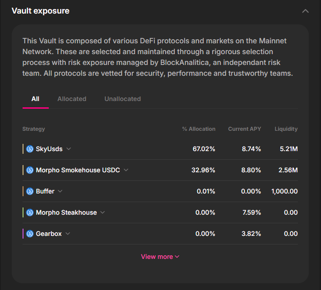Switch to the Unallocated tab
The width and height of the screenshot is (321, 290).
(x=122, y=99)
